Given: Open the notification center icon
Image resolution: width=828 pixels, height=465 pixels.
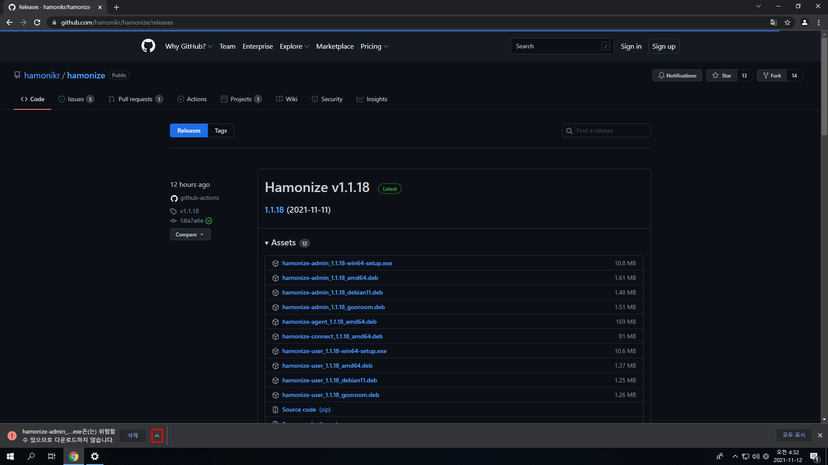Looking at the screenshot, I should (x=814, y=456).
